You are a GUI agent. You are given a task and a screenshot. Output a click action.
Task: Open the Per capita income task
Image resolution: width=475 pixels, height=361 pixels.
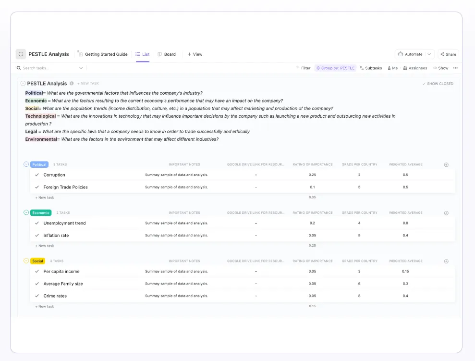coord(61,271)
